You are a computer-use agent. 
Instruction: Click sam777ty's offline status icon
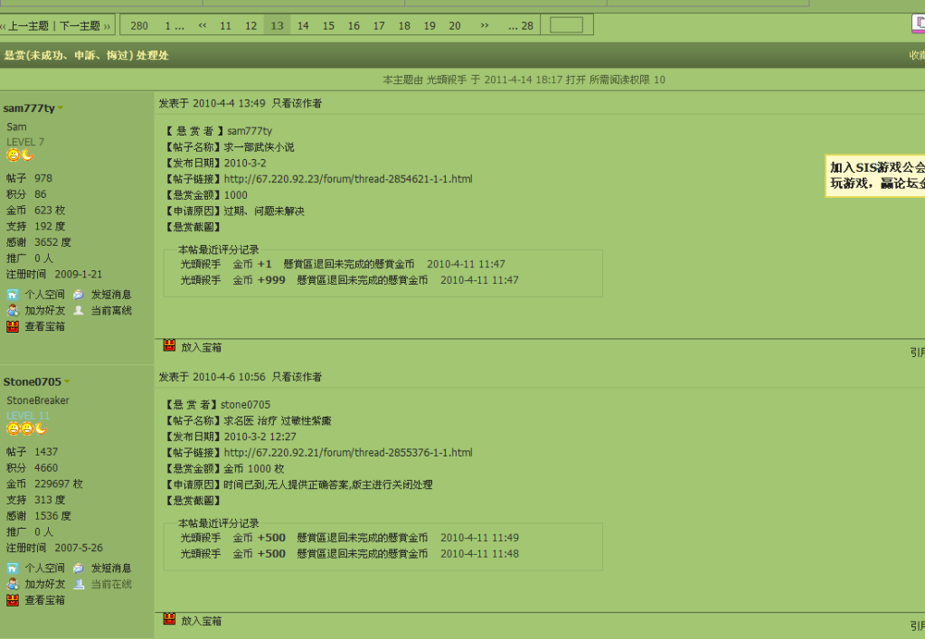tap(79, 310)
